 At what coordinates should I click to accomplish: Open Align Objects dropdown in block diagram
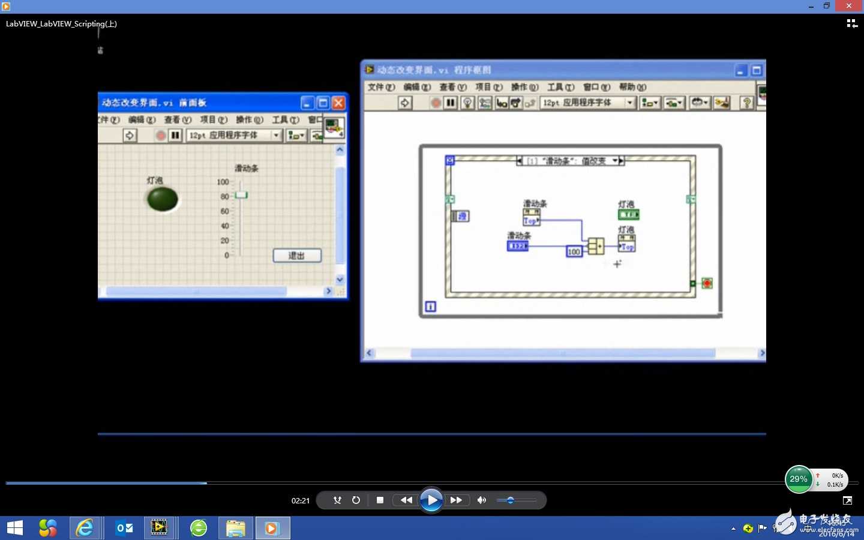650,103
